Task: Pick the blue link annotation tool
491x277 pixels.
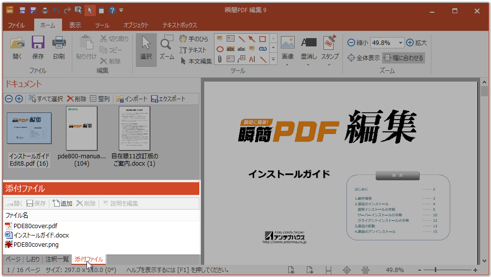Action: click(263, 49)
